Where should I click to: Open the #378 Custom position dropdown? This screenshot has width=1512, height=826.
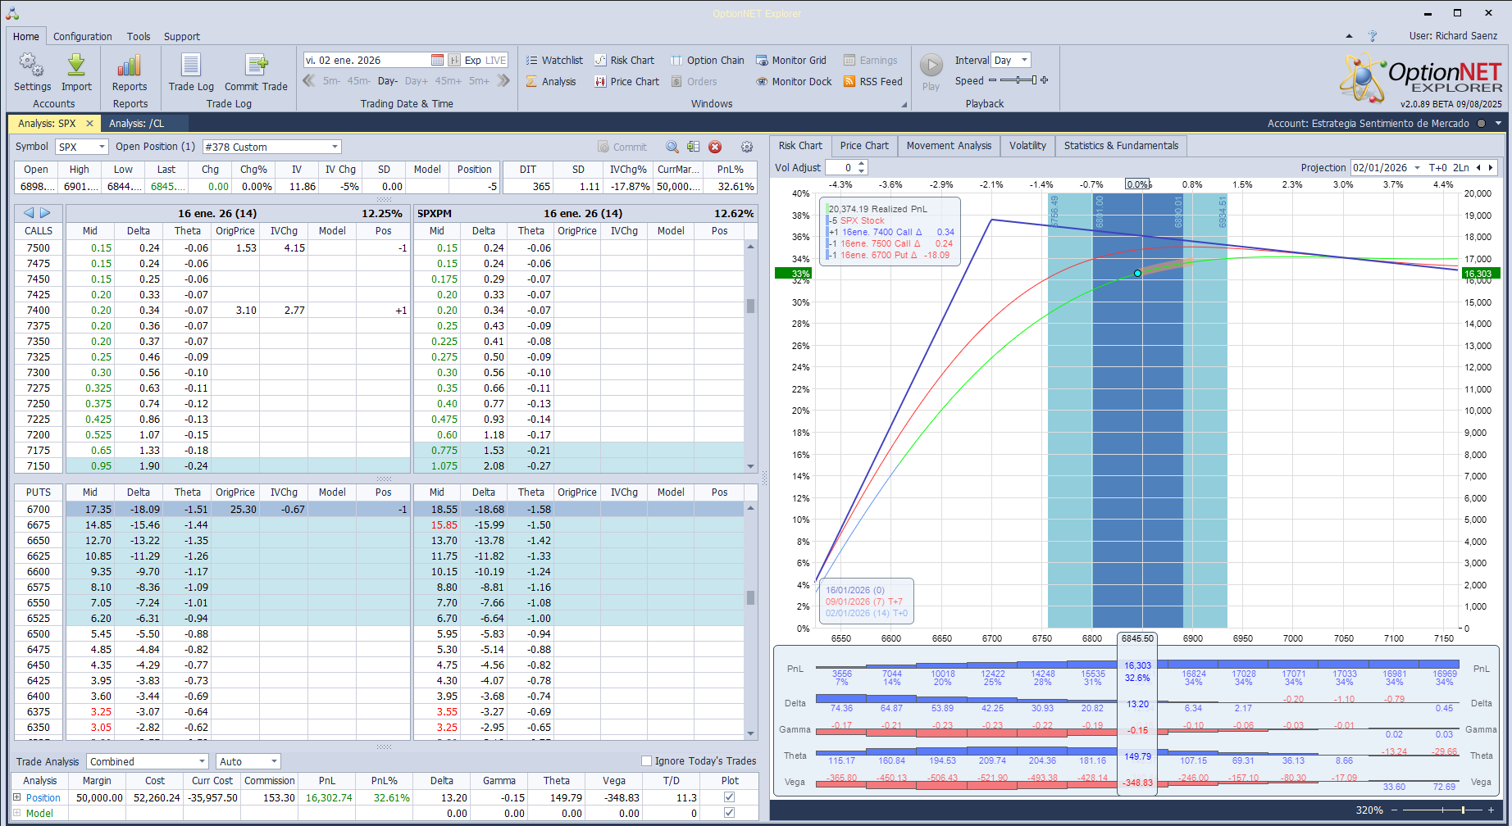point(335,147)
